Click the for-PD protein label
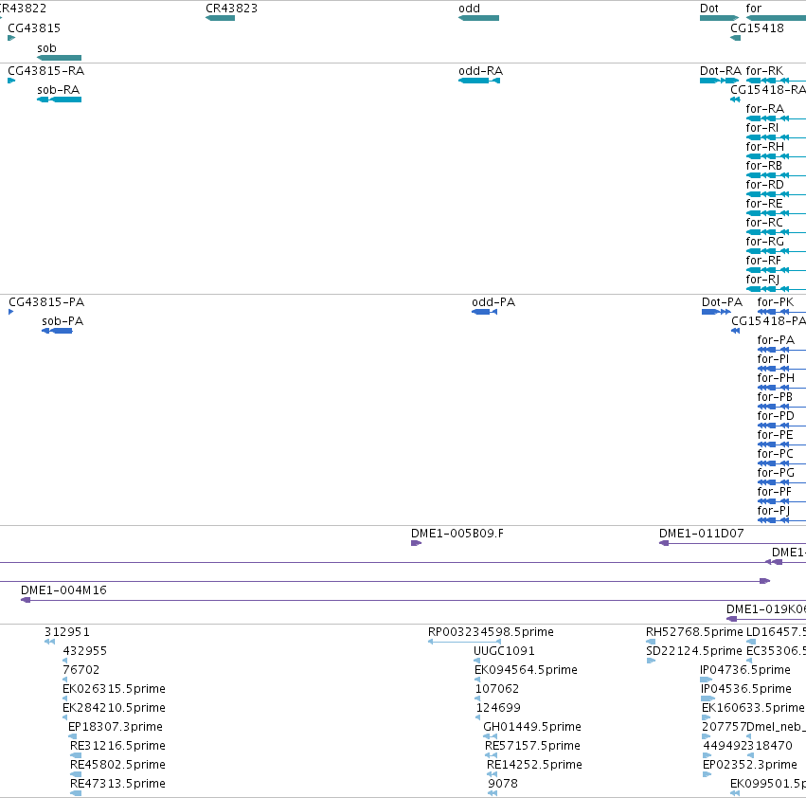The height and width of the screenshot is (798, 806). (x=777, y=416)
